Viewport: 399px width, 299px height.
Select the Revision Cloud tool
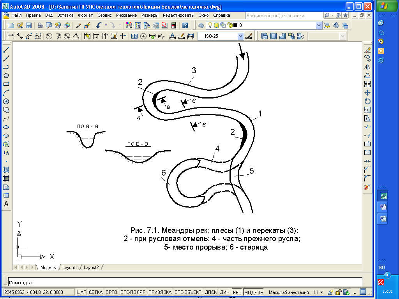tap(6, 110)
